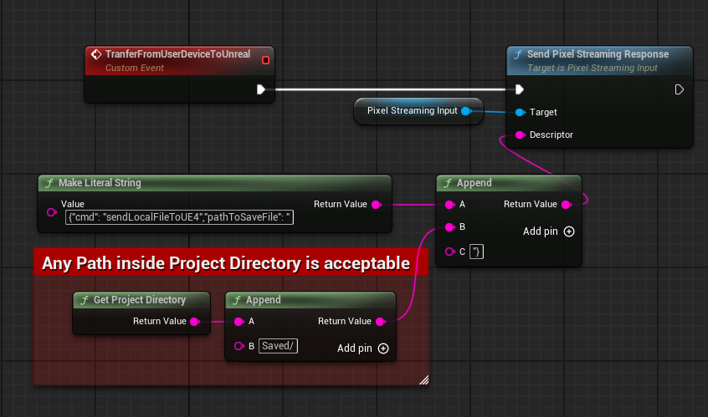Click the comment box resize handle
The image size is (708, 417).
[x=423, y=379]
